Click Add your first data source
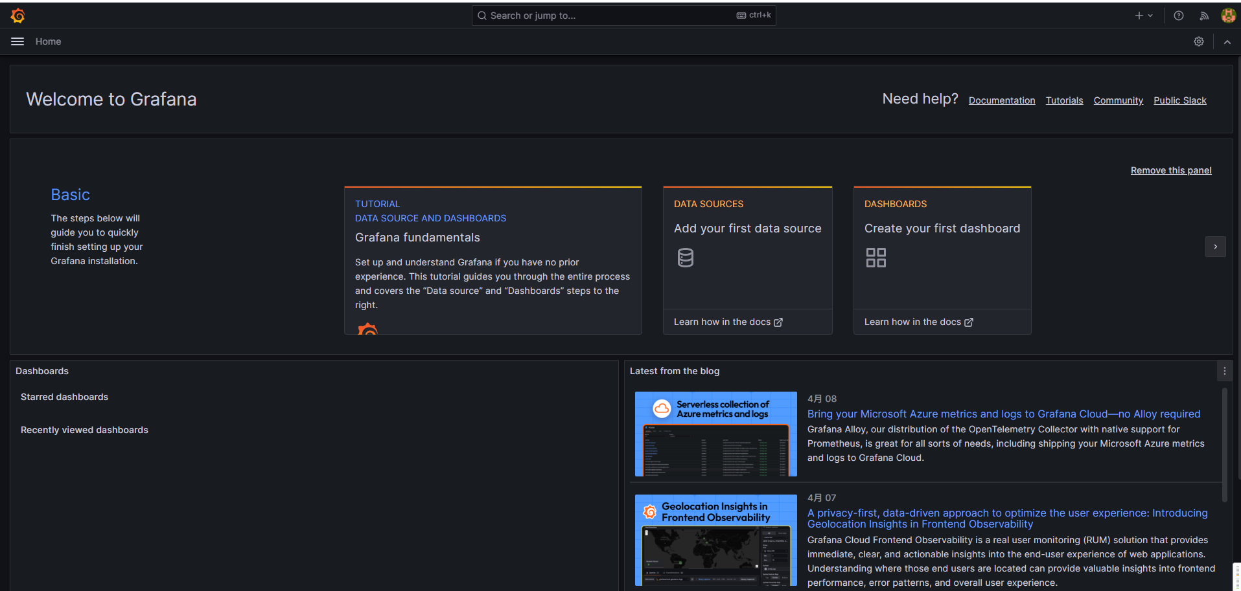 coord(747,229)
